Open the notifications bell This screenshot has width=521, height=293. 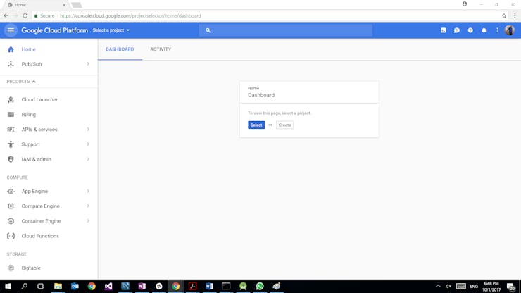pos(484,30)
